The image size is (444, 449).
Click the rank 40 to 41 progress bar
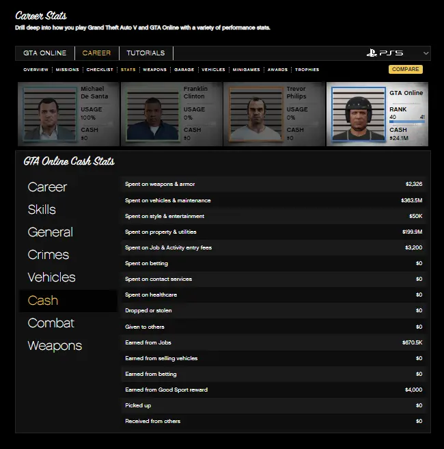pyautogui.click(x=407, y=122)
